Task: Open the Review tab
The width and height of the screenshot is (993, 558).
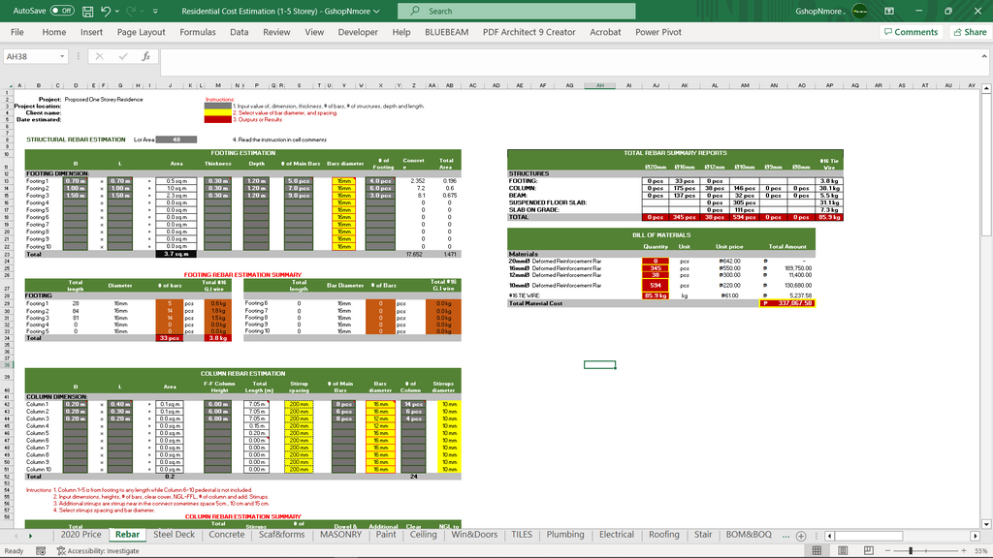Action: coord(276,32)
